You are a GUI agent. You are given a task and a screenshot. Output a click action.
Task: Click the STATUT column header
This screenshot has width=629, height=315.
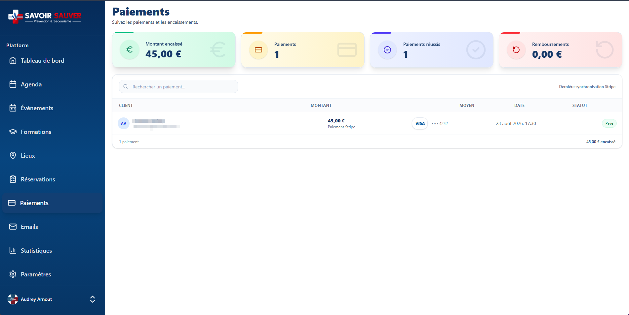[580, 106]
